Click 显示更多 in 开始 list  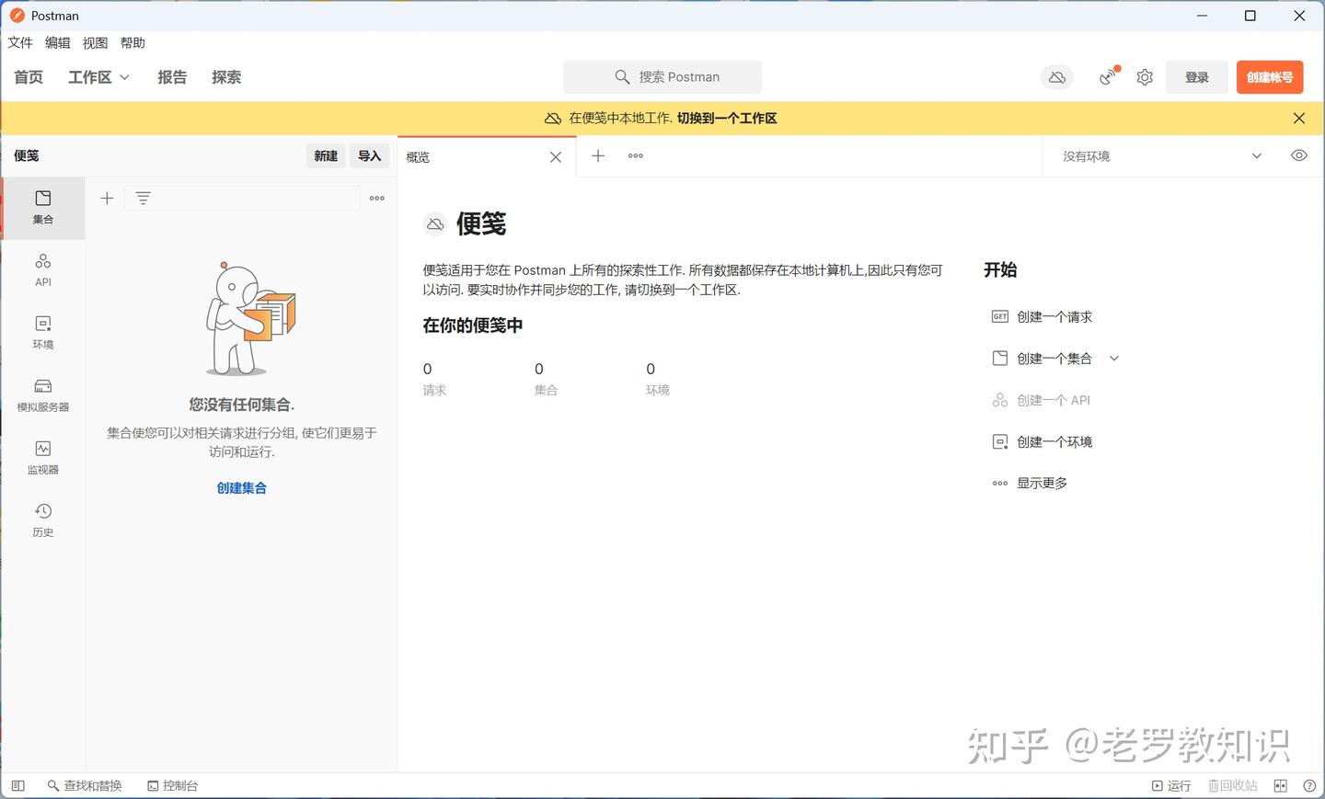(1030, 483)
